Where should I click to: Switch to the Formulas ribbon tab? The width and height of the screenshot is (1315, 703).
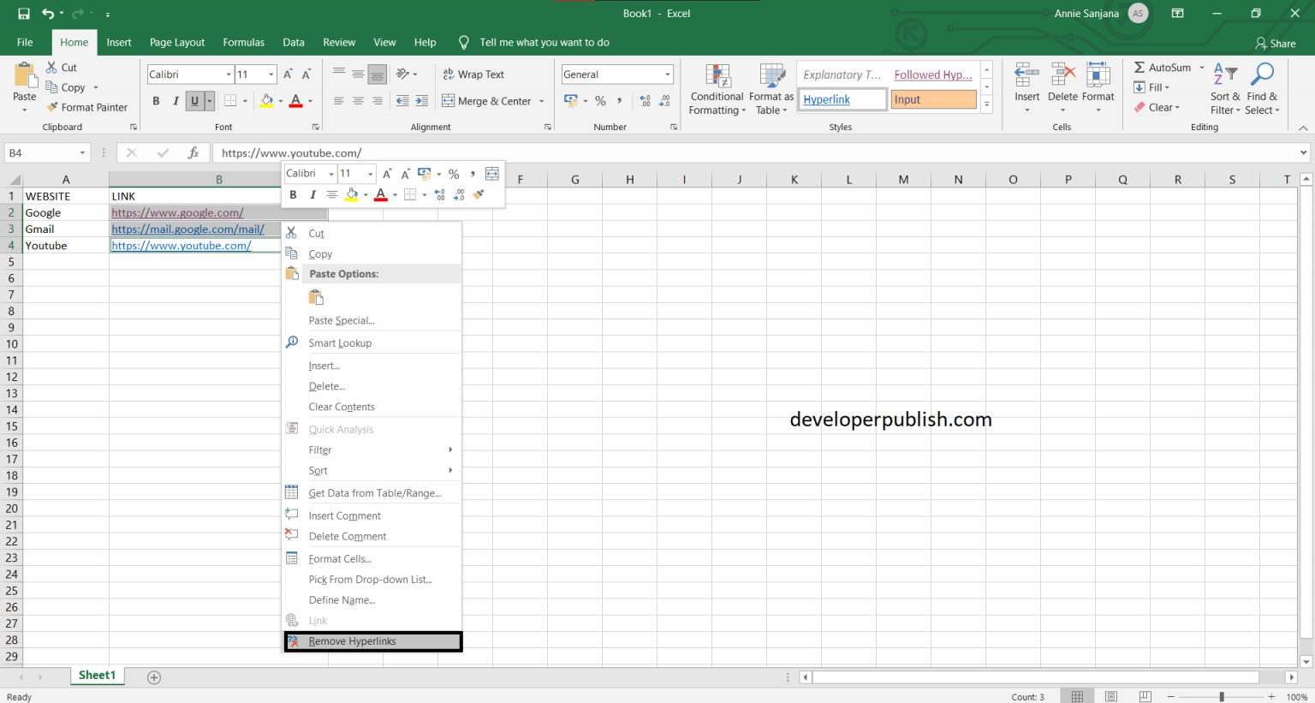coord(243,41)
